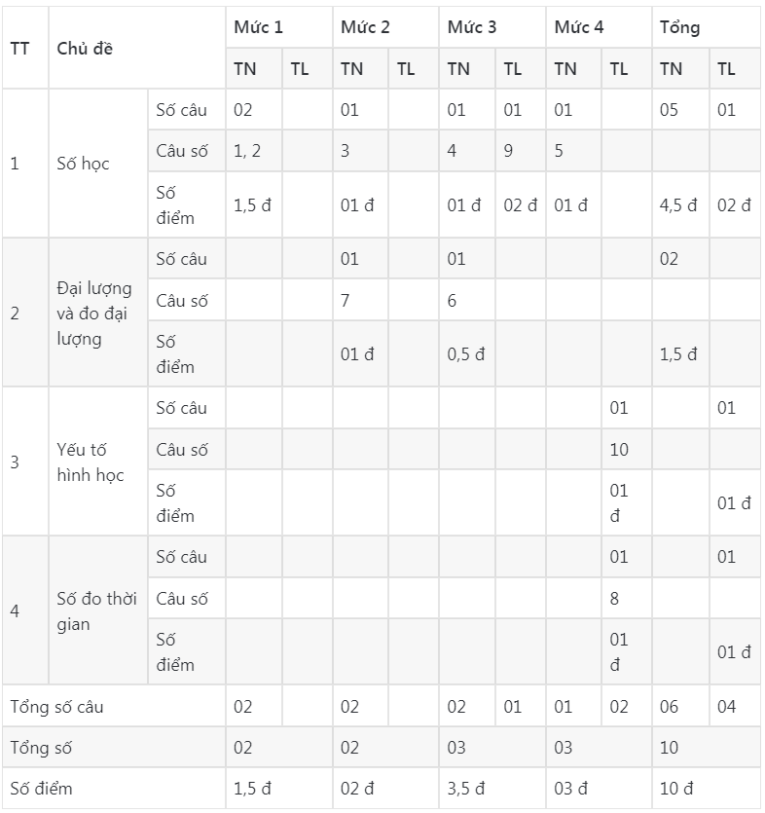Select the "TT" header cell

pyautogui.click(x=25, y=48)
